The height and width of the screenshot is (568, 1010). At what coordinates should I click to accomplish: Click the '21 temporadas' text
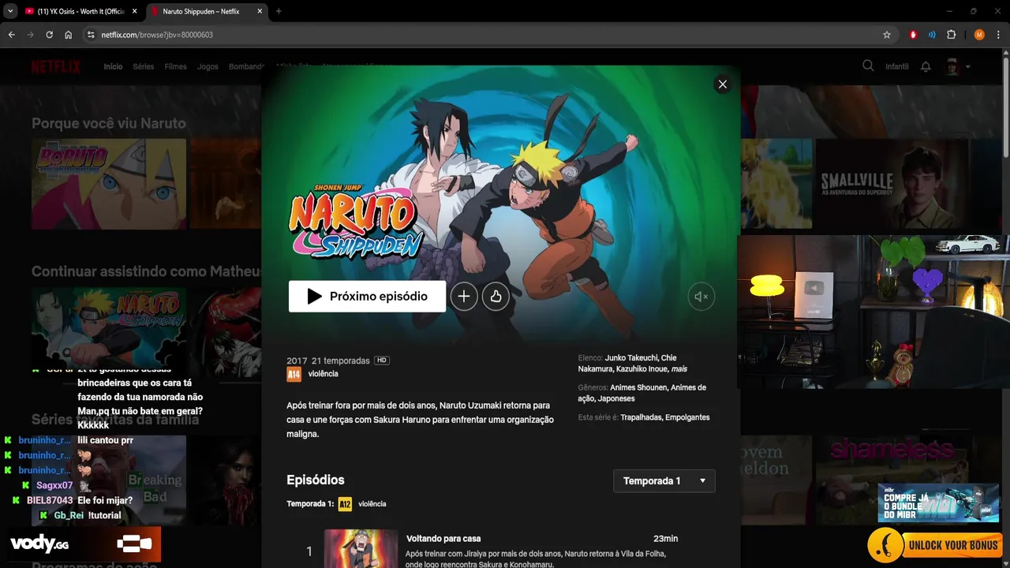coord(340,361)
